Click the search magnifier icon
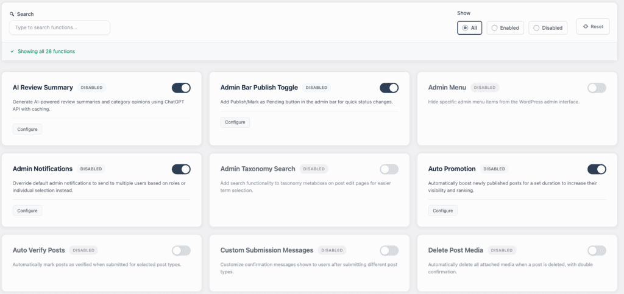Image resolution: width=624 pixels, height=294 pixels. (x=12, y=14)
